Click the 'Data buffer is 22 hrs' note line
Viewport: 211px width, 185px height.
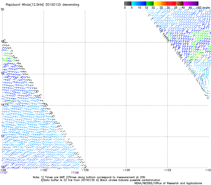100,180
